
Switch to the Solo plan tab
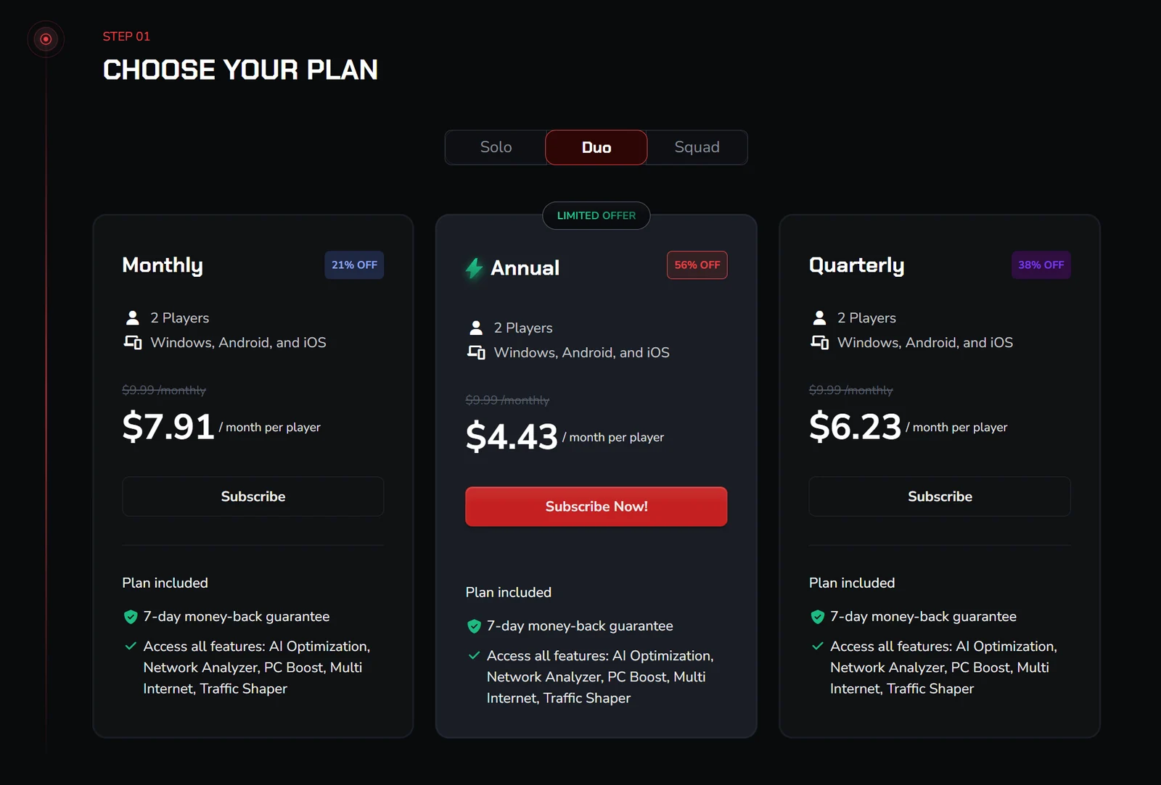496,147
